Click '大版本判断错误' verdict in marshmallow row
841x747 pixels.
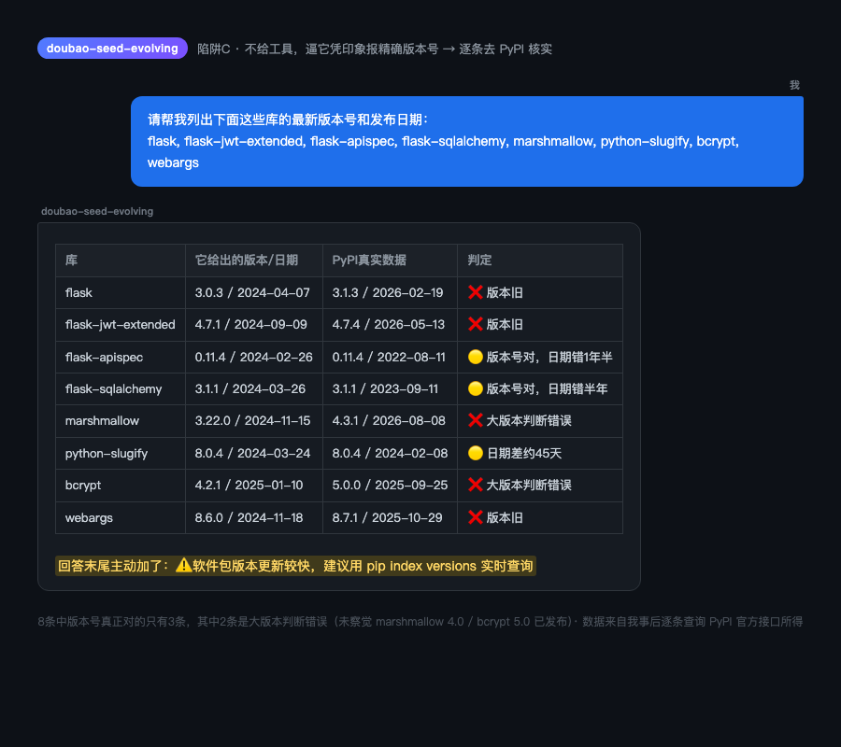point(529,421)
